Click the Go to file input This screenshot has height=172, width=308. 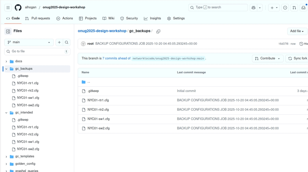[x=37, y=51]
